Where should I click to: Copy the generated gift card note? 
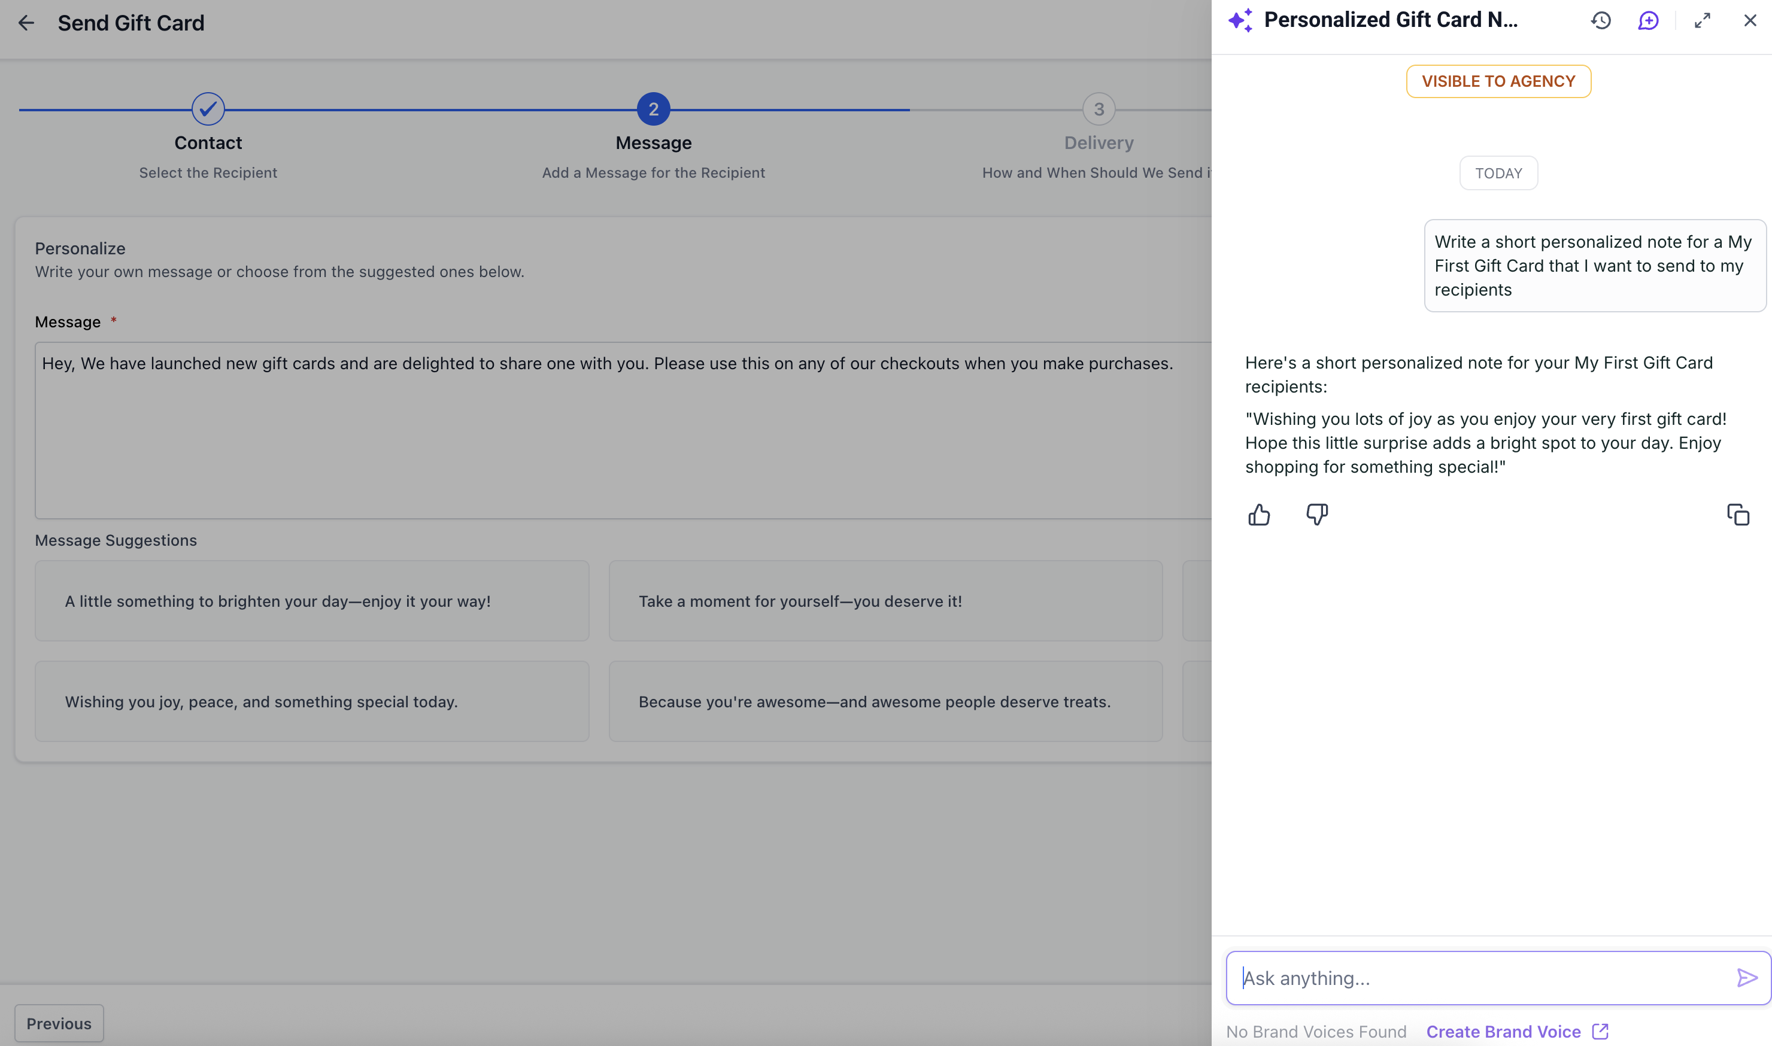coord(1737,515)
